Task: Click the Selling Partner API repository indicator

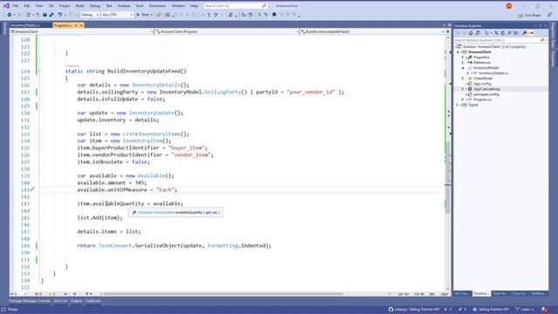Action: click(x=491, y=310)
